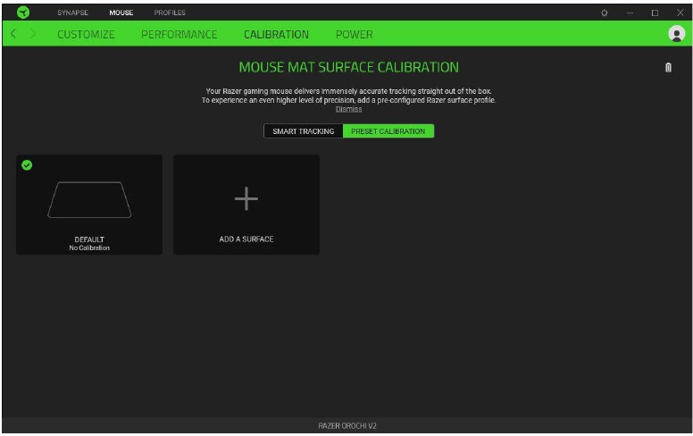Image resolution: width=693 pixels, height=436 pixels.
Task: Maximize the Synapse window
Action: [x=655, y=13]
